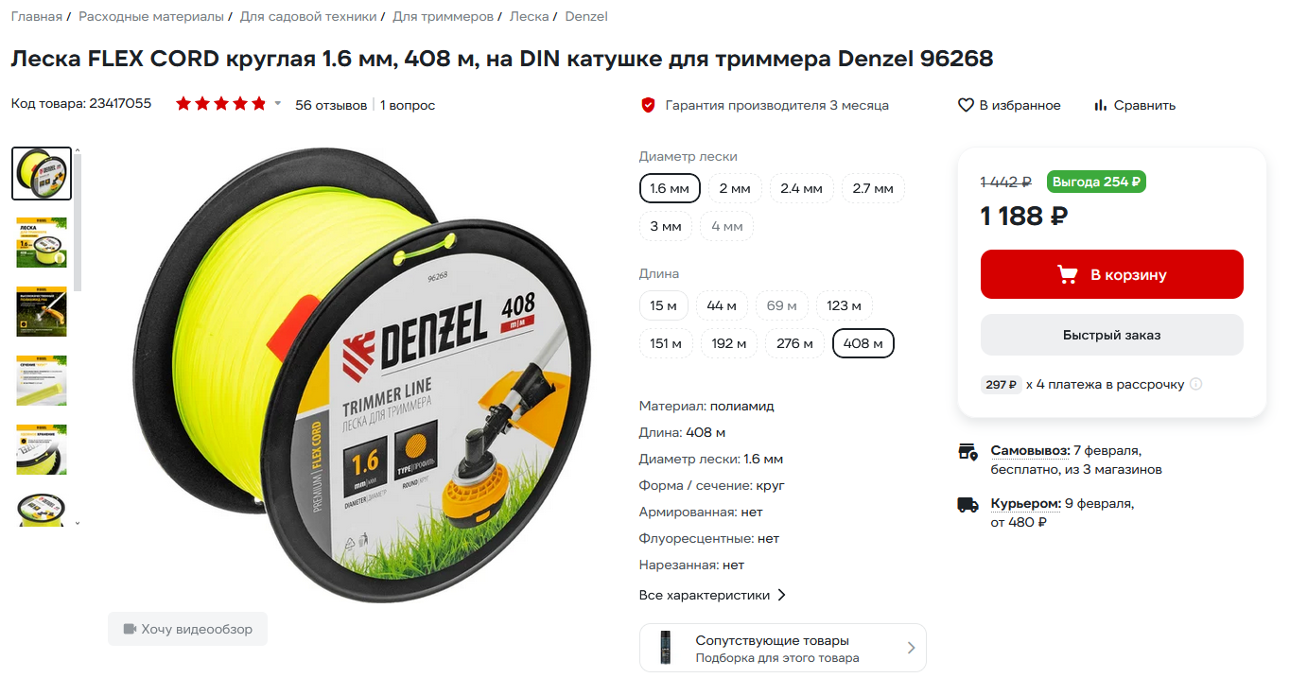Click the Быстрый заказ button
This screenshot has width=1290, height=678.
1112,335
